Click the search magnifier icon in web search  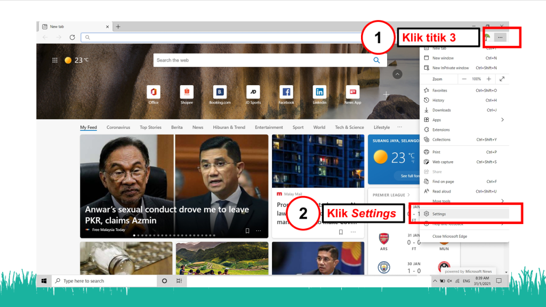point(376,60)
